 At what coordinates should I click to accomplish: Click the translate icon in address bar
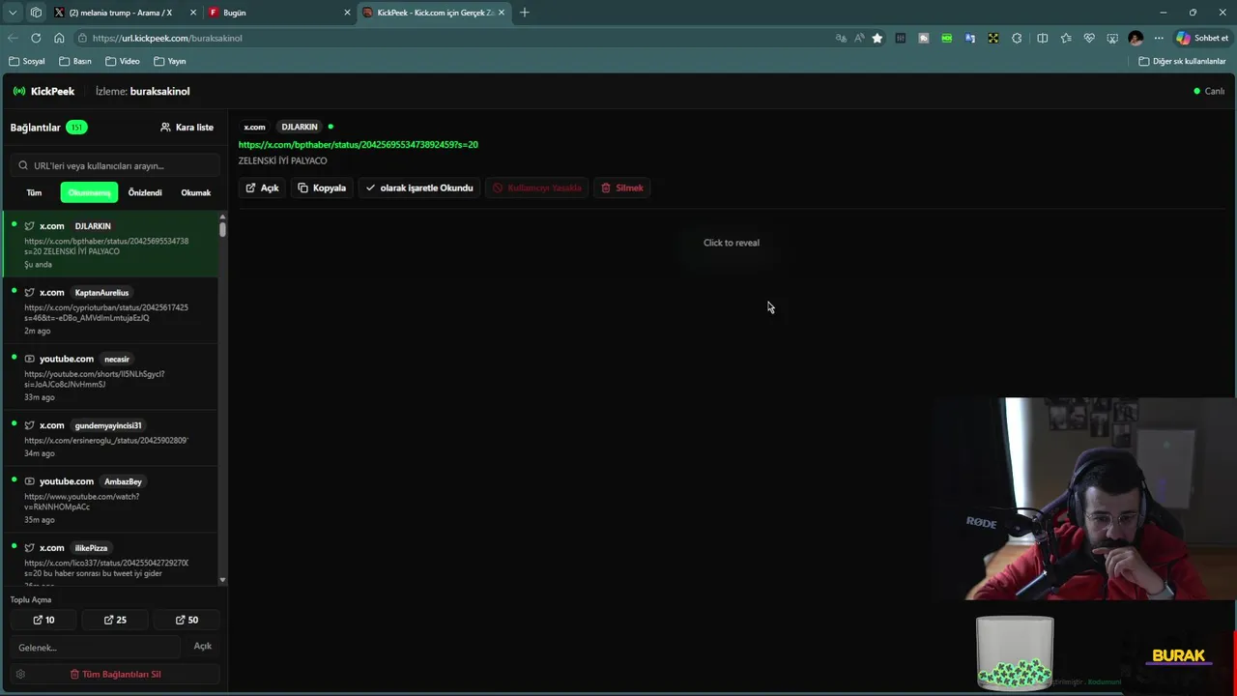[x=841, y=38]
